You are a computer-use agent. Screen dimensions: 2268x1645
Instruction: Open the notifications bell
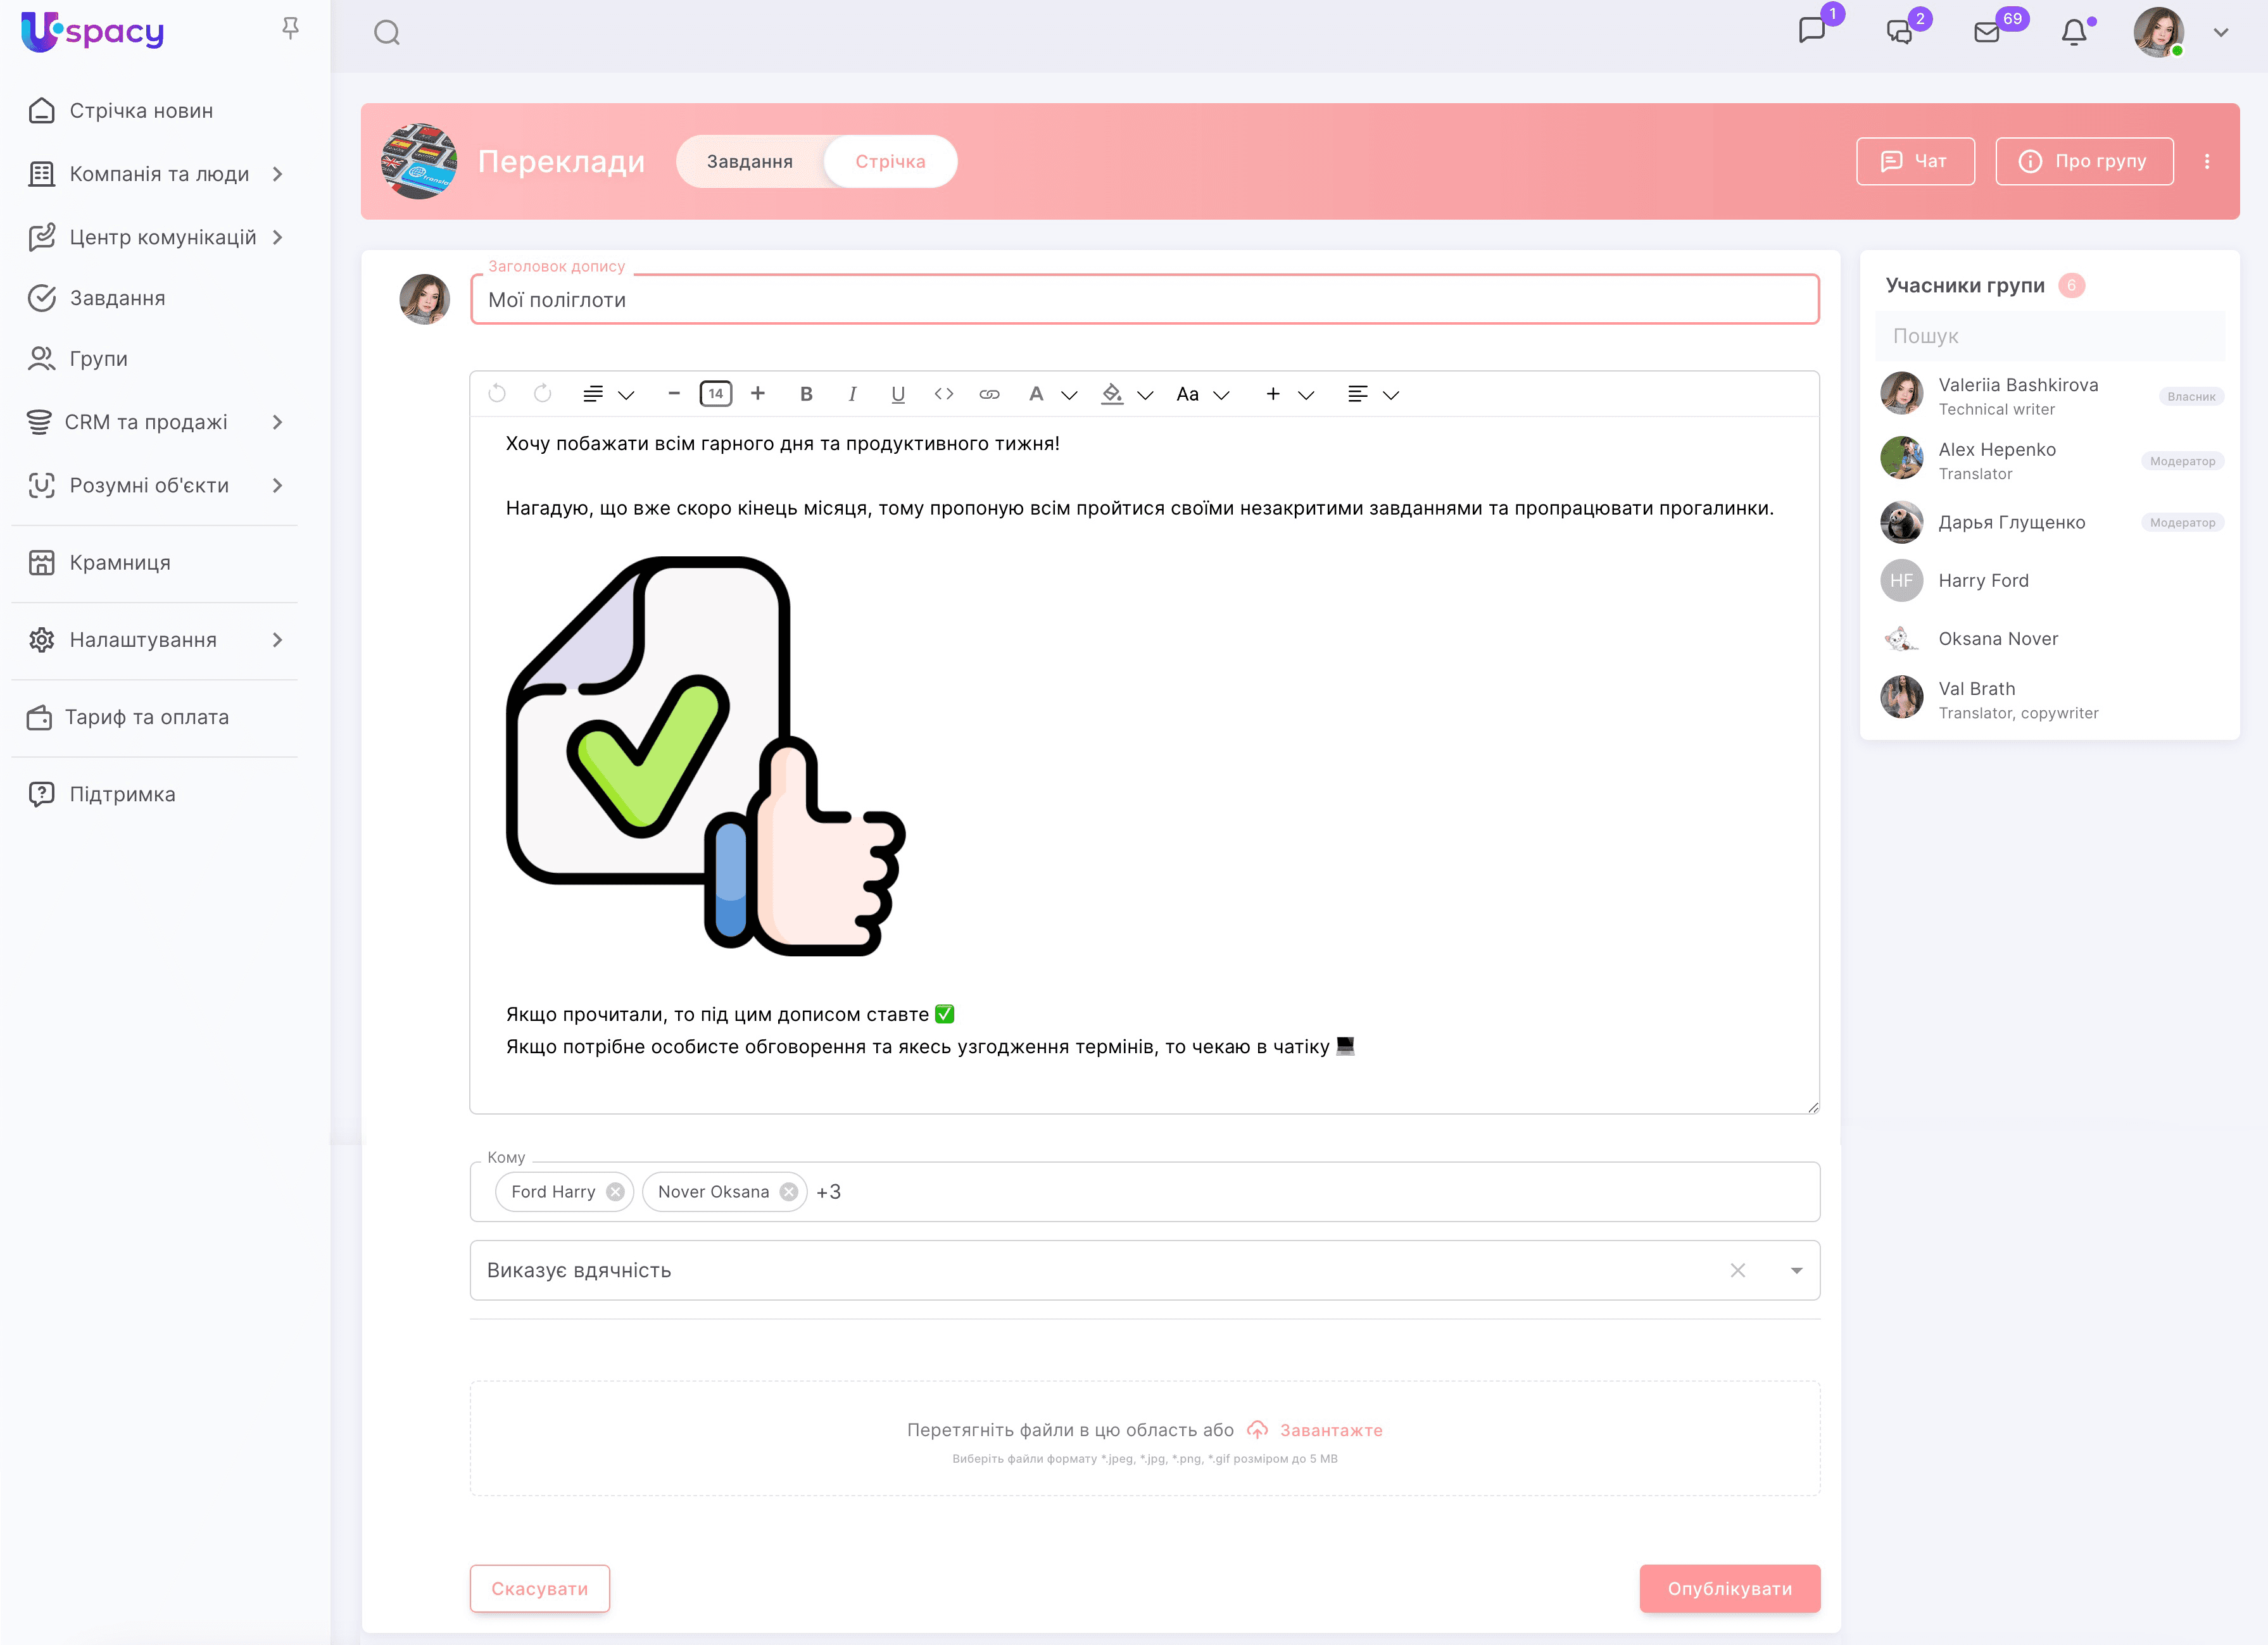[2075, 32]
